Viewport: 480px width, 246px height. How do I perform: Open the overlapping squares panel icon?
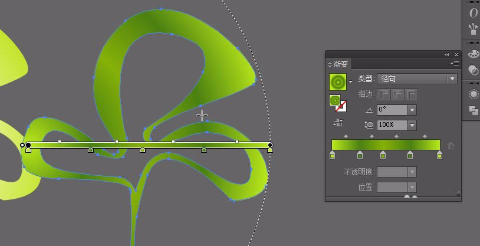[474, 110]
